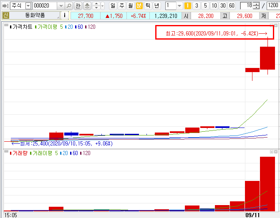Click the up/down stock navigation arrows
This screenshot has height=218, width=280.
pos(96,6)
